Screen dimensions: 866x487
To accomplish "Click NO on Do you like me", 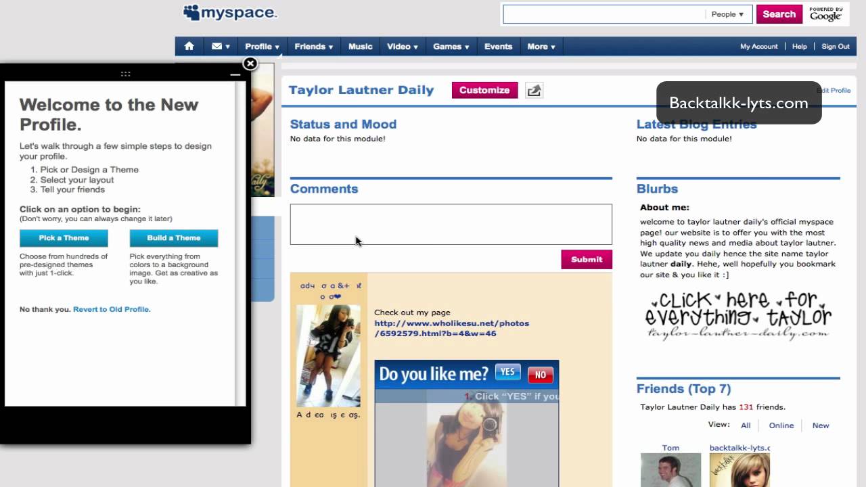I will [541, 375].
